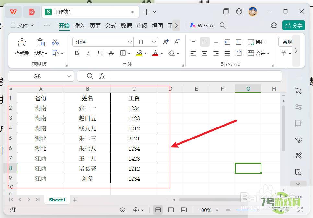Select middle vertical alignment
The width and height of the screenshot is (313, 218).
pyautogui.click(x=204, y=42)
